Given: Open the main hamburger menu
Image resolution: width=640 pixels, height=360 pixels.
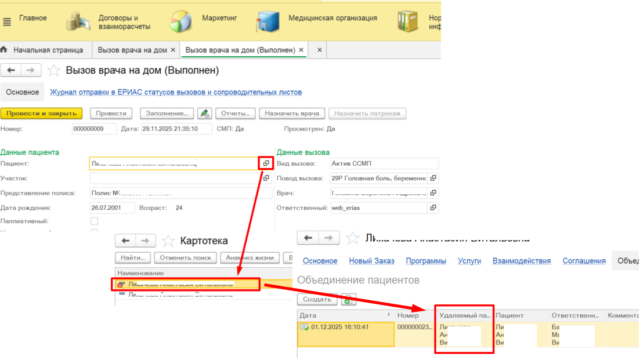Looking at the screenshot, I should click(x=7, y=22).
